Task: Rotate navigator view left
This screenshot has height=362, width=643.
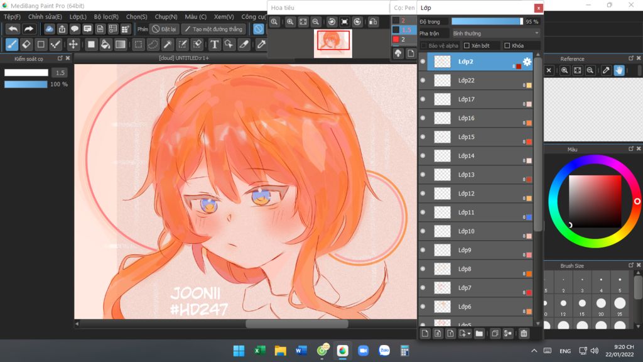Action: [x=332, y=22]
